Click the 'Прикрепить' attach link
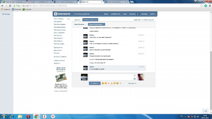This screenshot has width=212, height=119. (x=132, y=83)
